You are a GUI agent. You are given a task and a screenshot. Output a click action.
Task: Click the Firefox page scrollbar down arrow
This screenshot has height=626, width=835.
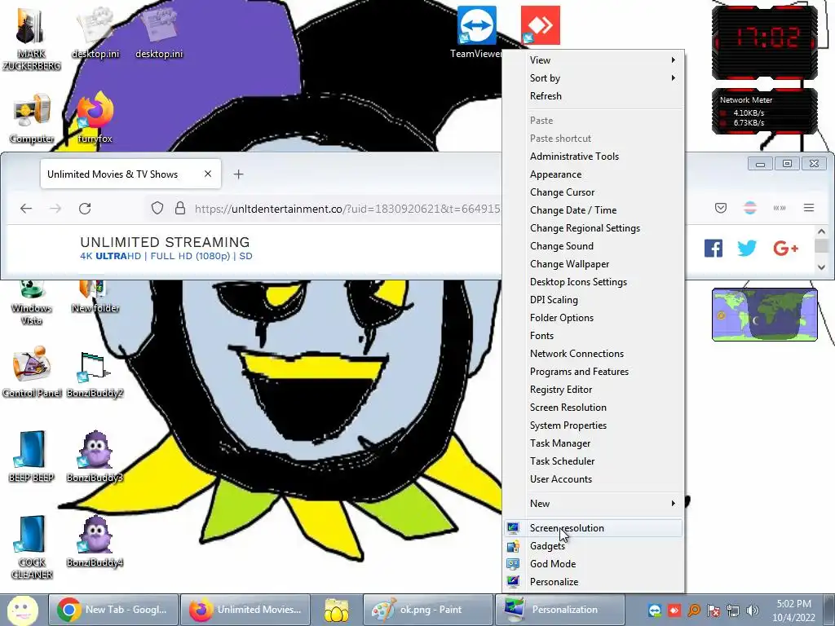pos(821,267)
